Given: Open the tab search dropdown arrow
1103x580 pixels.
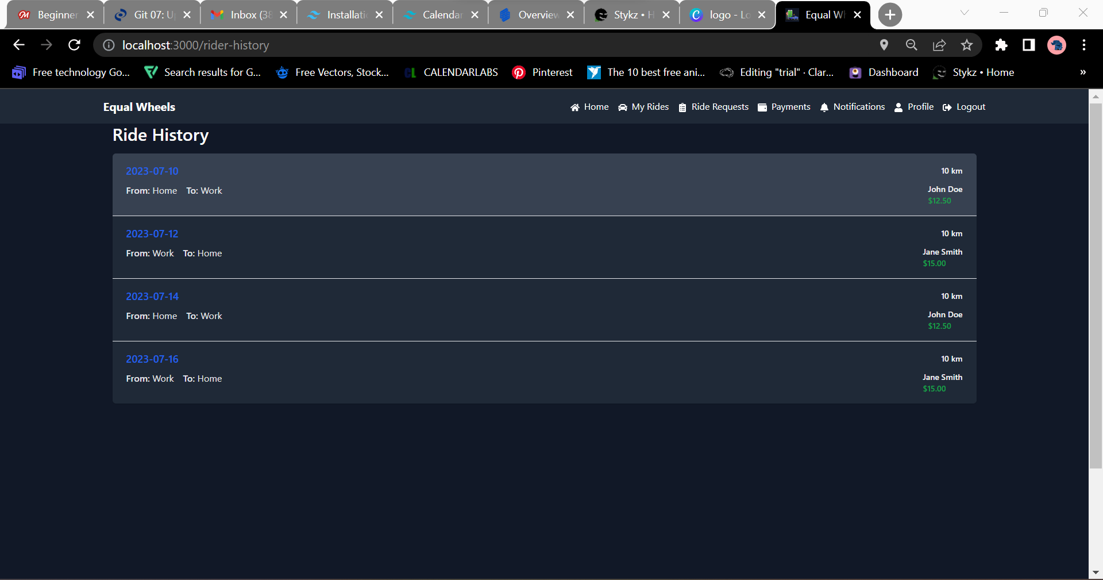Looking at the screenshot, I should (965, 13).
